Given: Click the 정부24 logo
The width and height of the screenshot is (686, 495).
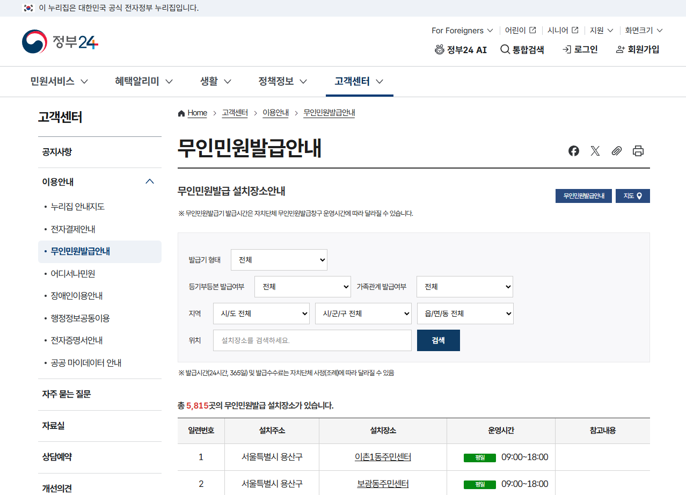Looking at the screenshot, I should pos(60,42).
